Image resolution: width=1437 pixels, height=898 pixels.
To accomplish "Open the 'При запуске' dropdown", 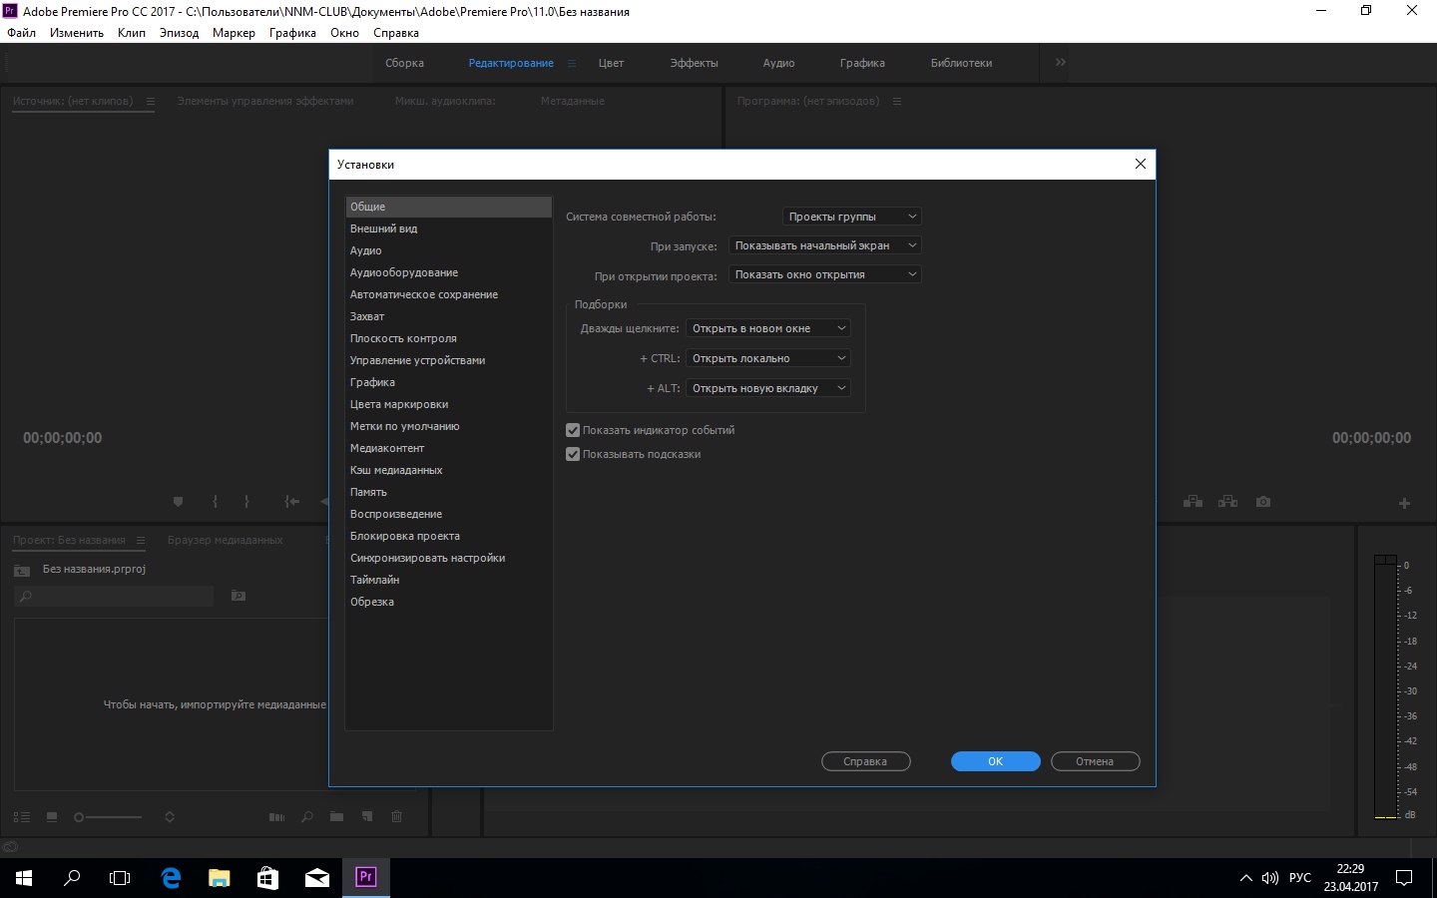I will pos(824,245).
